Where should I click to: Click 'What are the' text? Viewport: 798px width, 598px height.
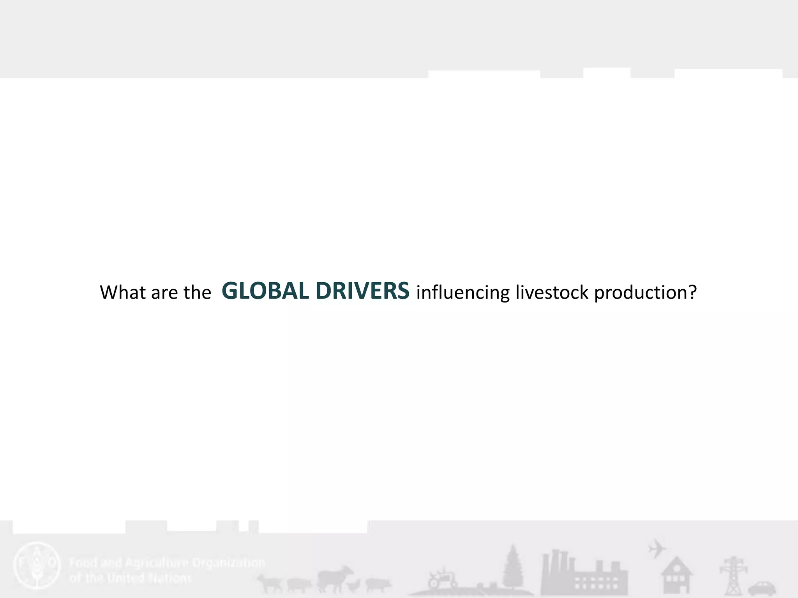pyautogui.click(x=155, y=292)
